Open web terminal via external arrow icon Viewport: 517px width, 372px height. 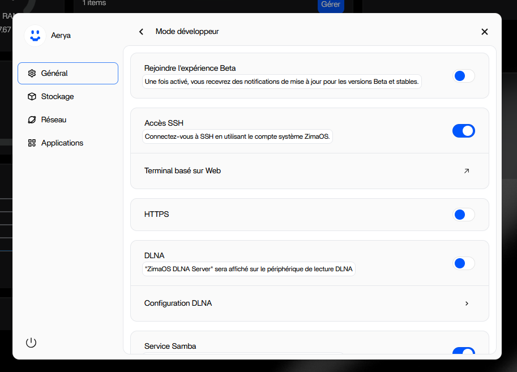(x=467, y=170)
